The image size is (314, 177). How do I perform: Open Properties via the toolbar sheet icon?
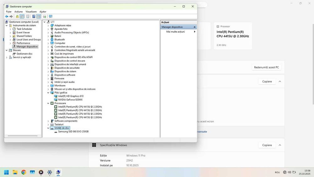[x=28, y=16]
